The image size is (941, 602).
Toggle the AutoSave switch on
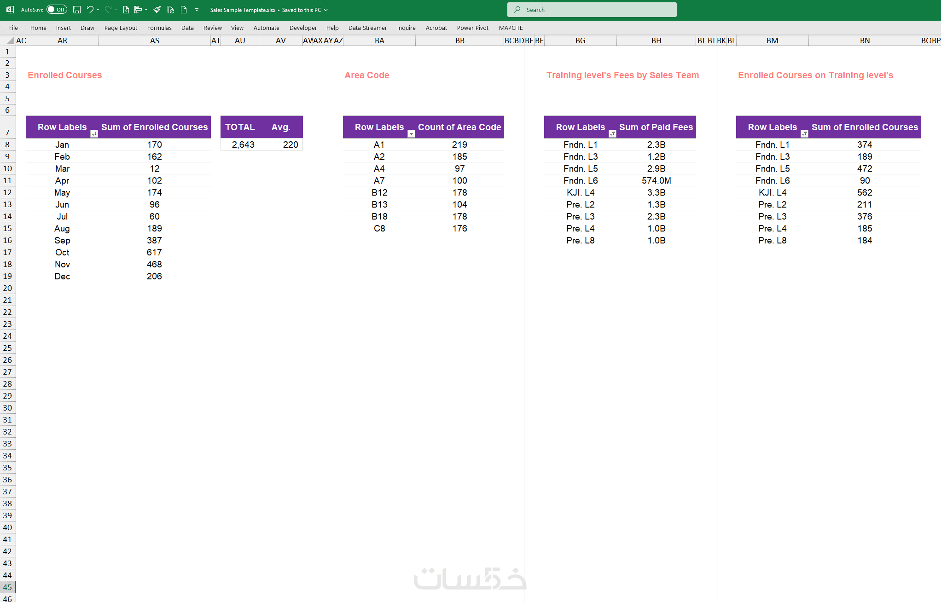[x=57, y=10]
